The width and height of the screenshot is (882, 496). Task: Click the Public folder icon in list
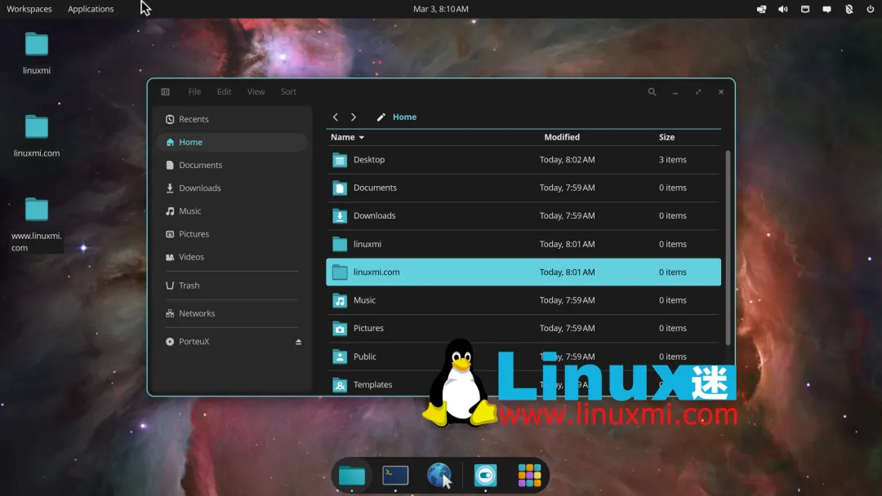click(x=340, y=356)
